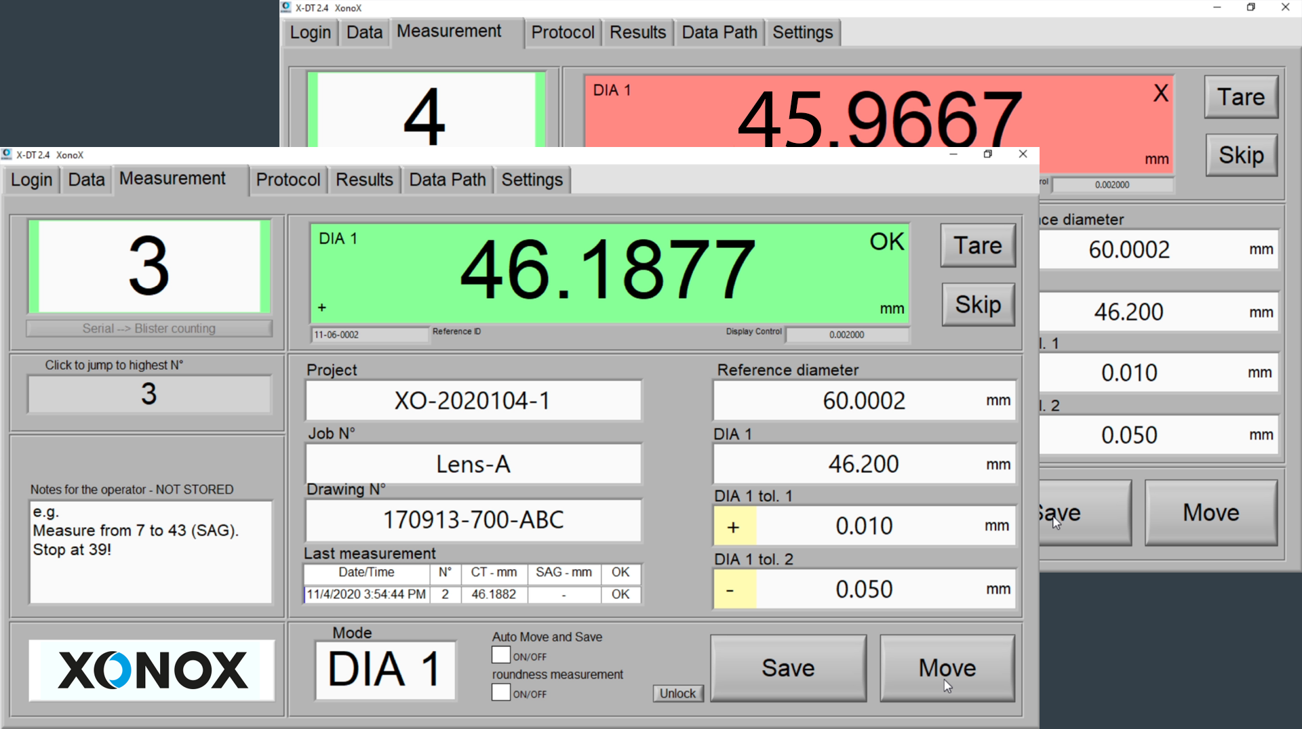Go to the Data Path tab in front window
Image resolution: width=1302 pixels, height=729 pixels.
[447, 180]
